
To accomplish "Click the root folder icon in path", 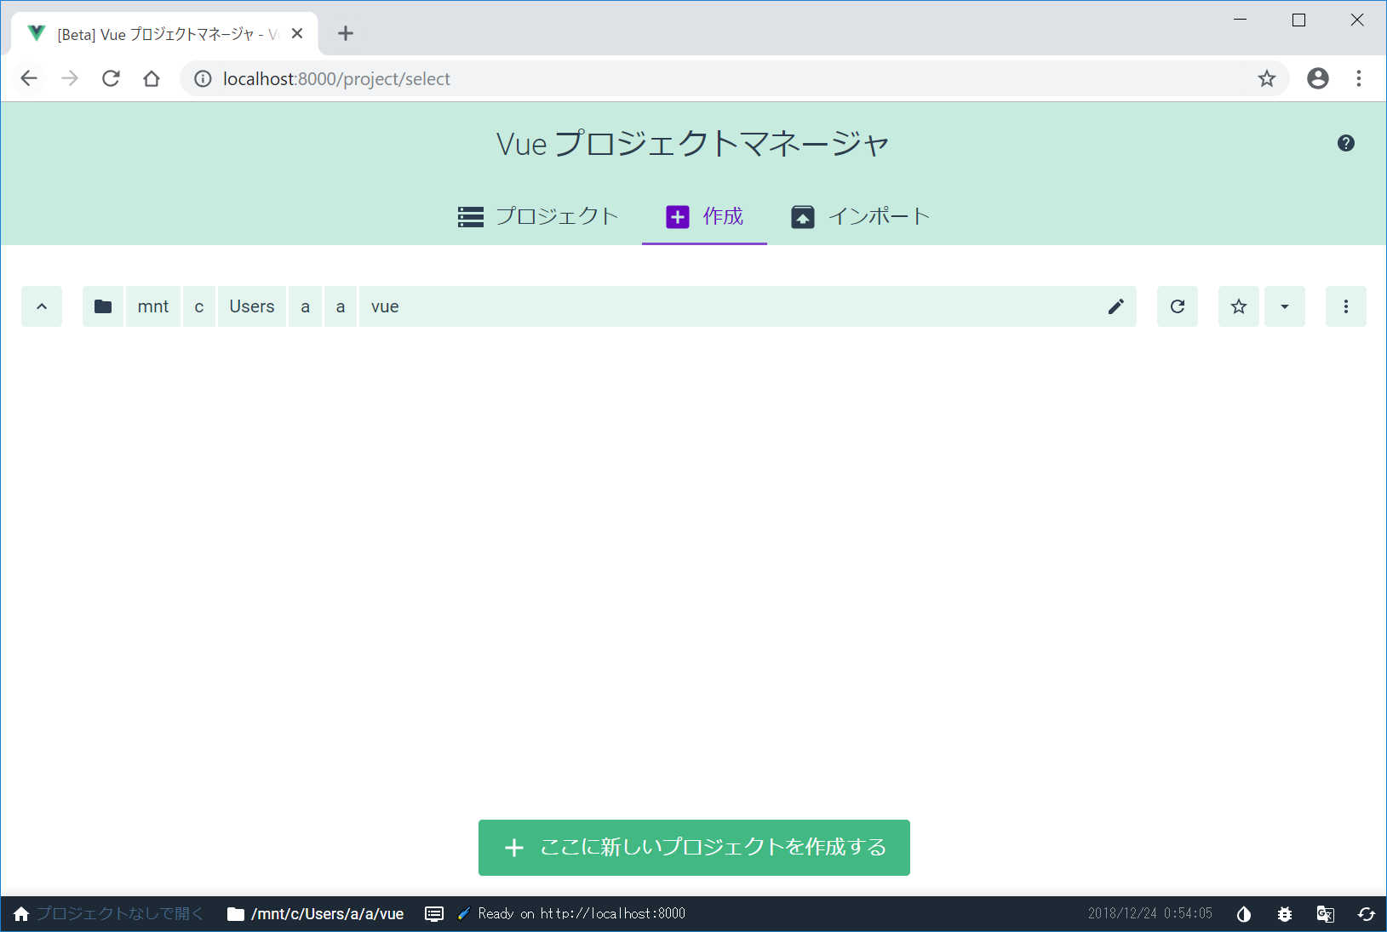I will pos(103,306).
